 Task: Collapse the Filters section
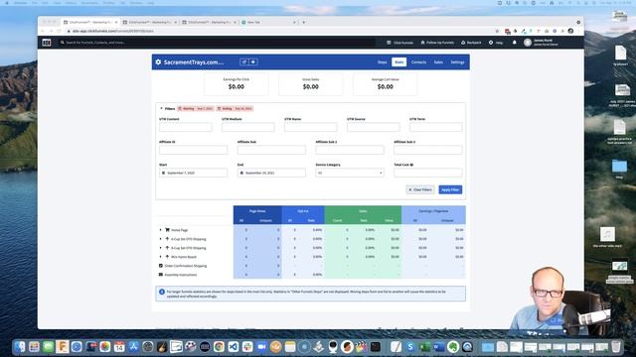(167, 108)
